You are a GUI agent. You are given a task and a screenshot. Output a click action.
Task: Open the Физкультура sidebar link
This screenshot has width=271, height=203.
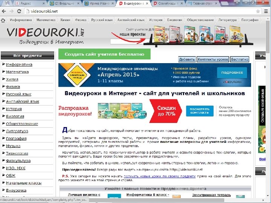point(18,161)
